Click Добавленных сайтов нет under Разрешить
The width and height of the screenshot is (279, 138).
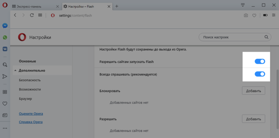[129, 131]
